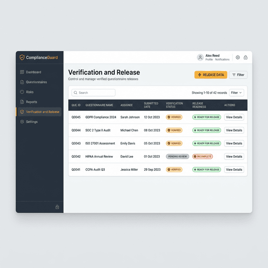Click Incomplete warning icon for Q0042
268x268 pixels.
[195, 157]
